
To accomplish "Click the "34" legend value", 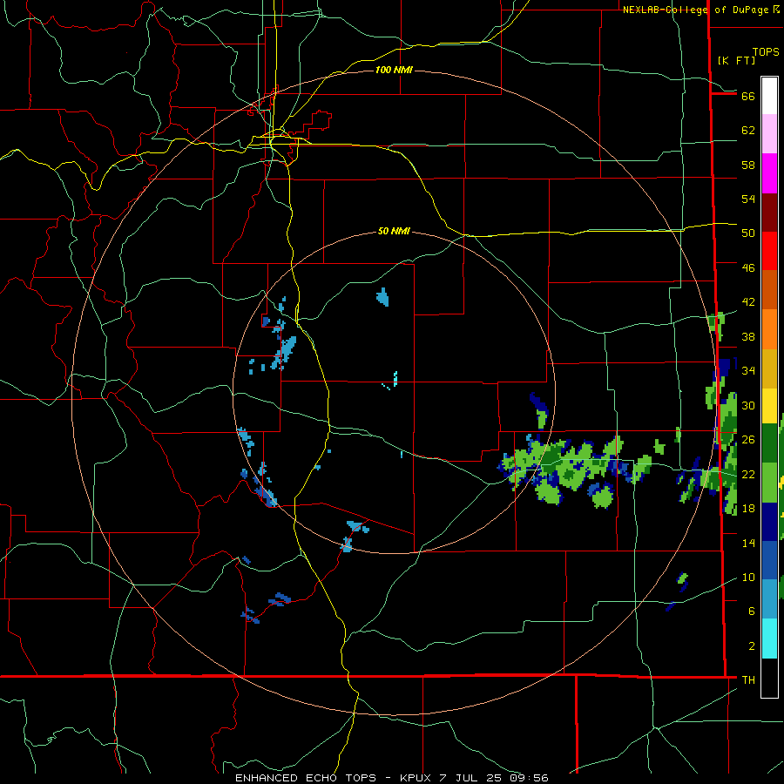I will pos(748,371).
